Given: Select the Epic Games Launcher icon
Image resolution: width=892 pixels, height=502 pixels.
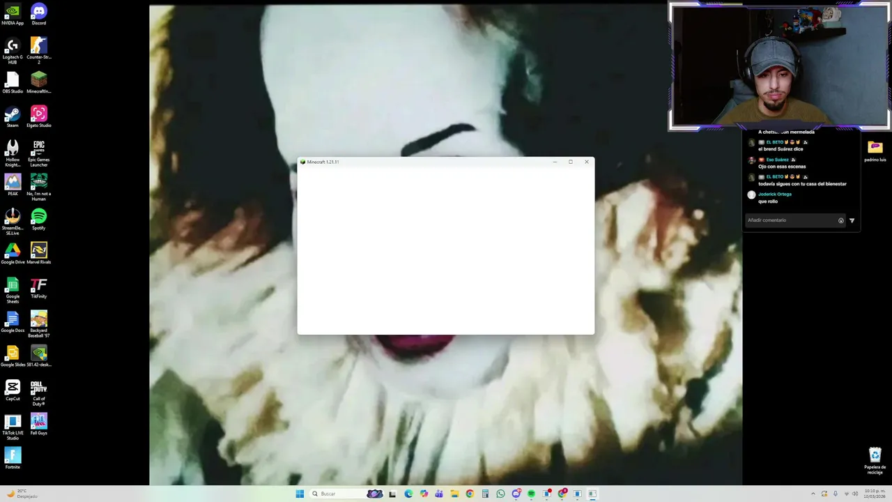Looking at the screenshot, I should pos(39,153).
